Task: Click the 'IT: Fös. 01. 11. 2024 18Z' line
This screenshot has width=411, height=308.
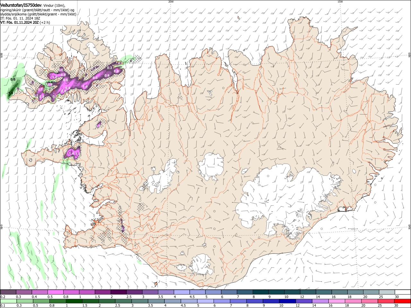Action: click(x=20, y=18)
